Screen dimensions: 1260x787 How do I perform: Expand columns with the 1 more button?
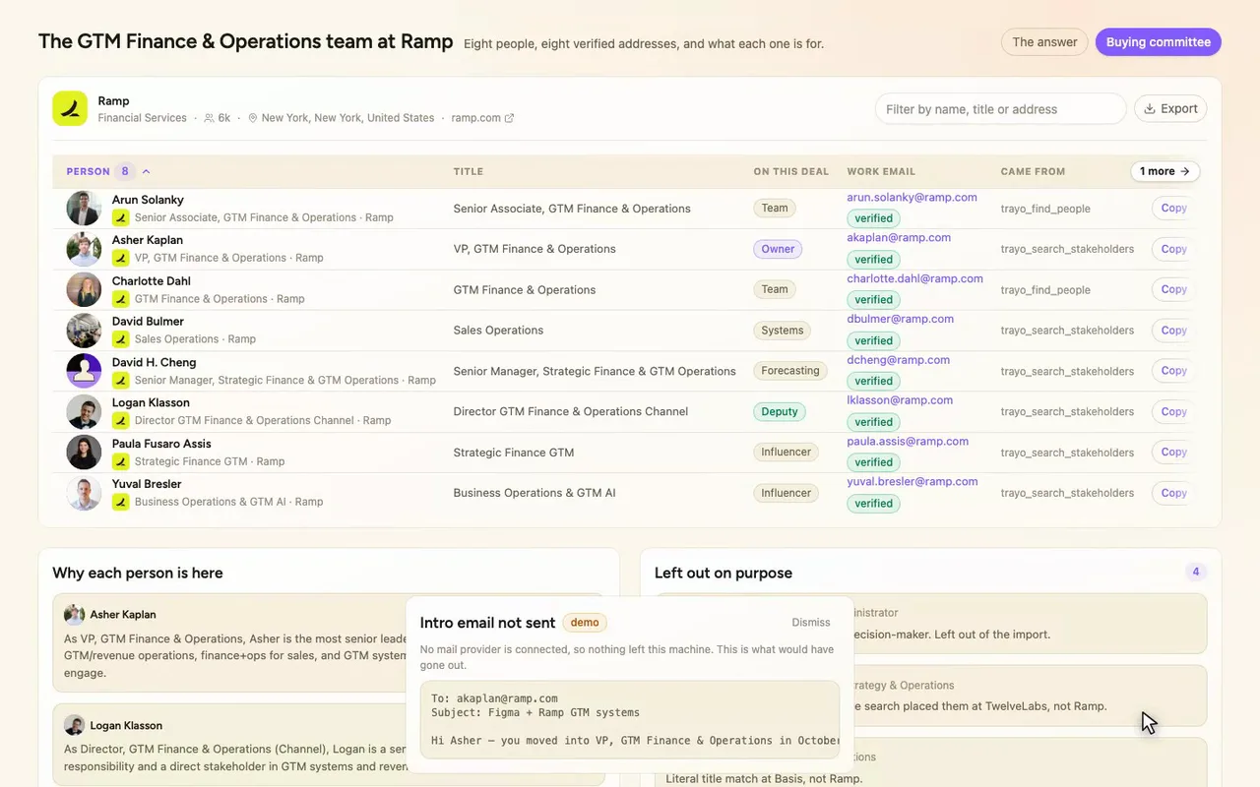(x=1165, y=171)
